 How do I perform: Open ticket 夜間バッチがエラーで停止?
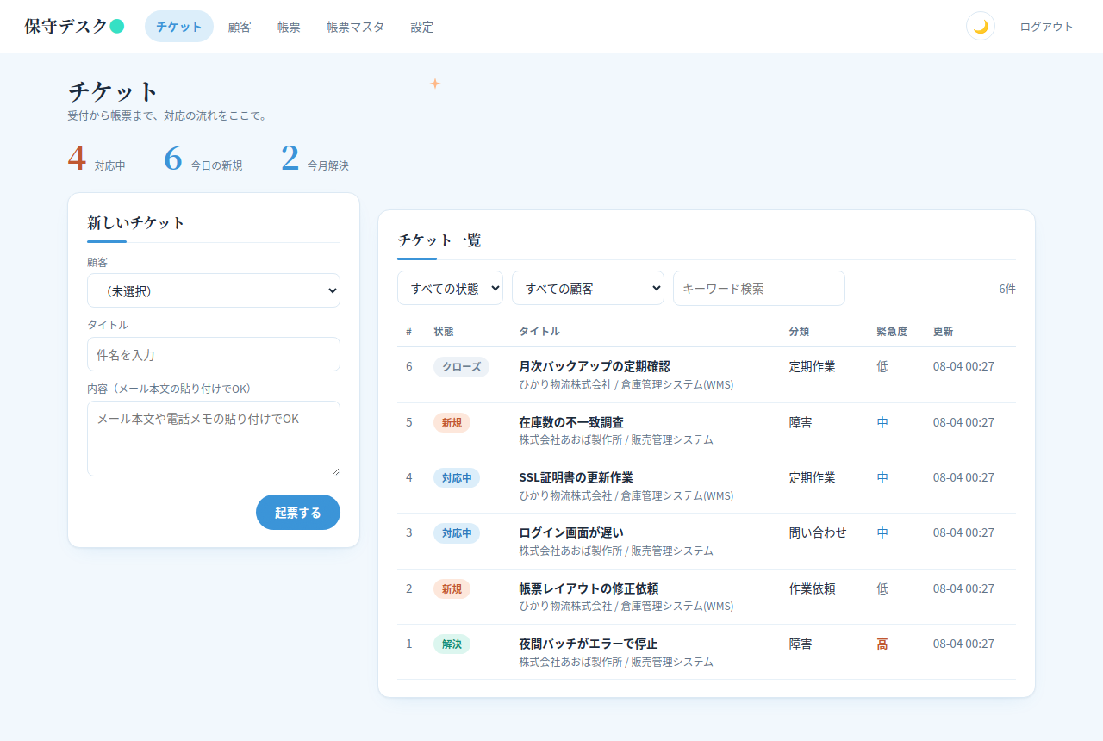(588, 644)
